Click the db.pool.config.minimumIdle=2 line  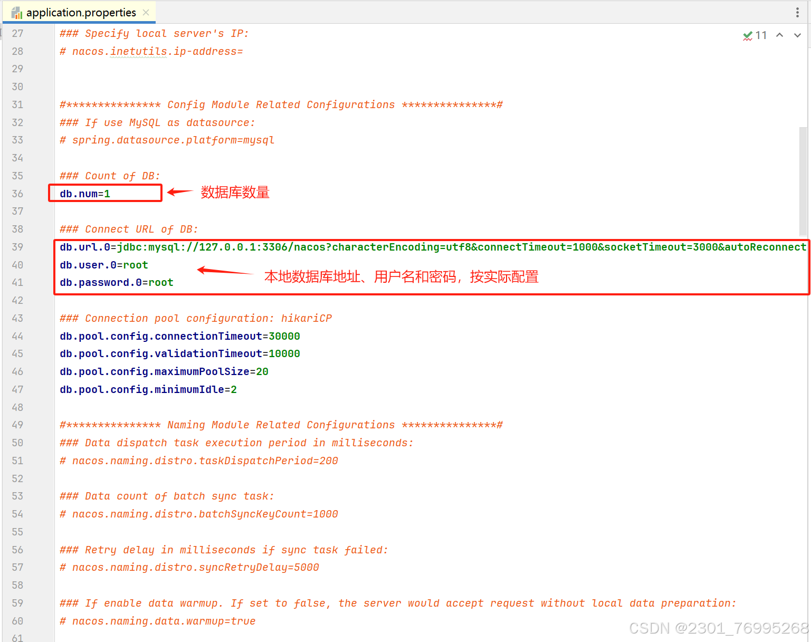pyautogui.click(x=148, y=390)
